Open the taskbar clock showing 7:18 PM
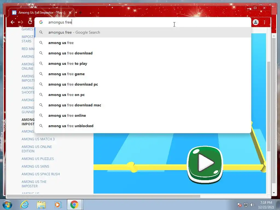The width and height of the screenshot is (280, 210). tap(266, 205)
